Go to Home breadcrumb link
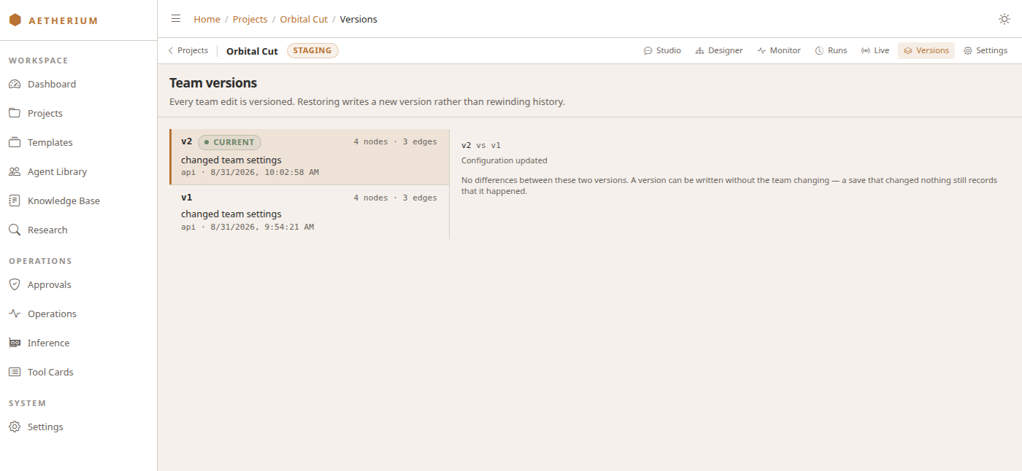 click(207, 20)
